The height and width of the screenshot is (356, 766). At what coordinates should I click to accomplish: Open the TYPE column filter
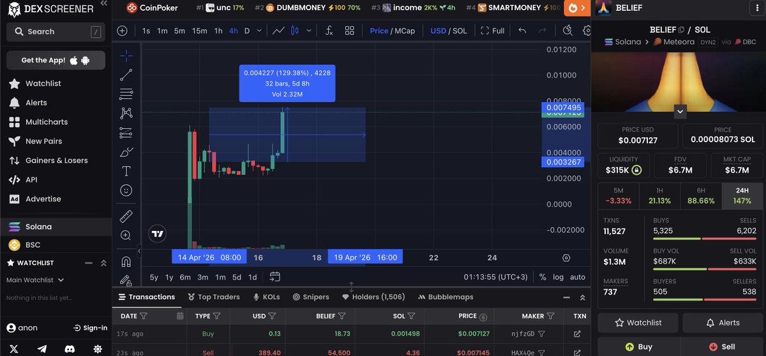pyautogui.click(x=217, y=316)
